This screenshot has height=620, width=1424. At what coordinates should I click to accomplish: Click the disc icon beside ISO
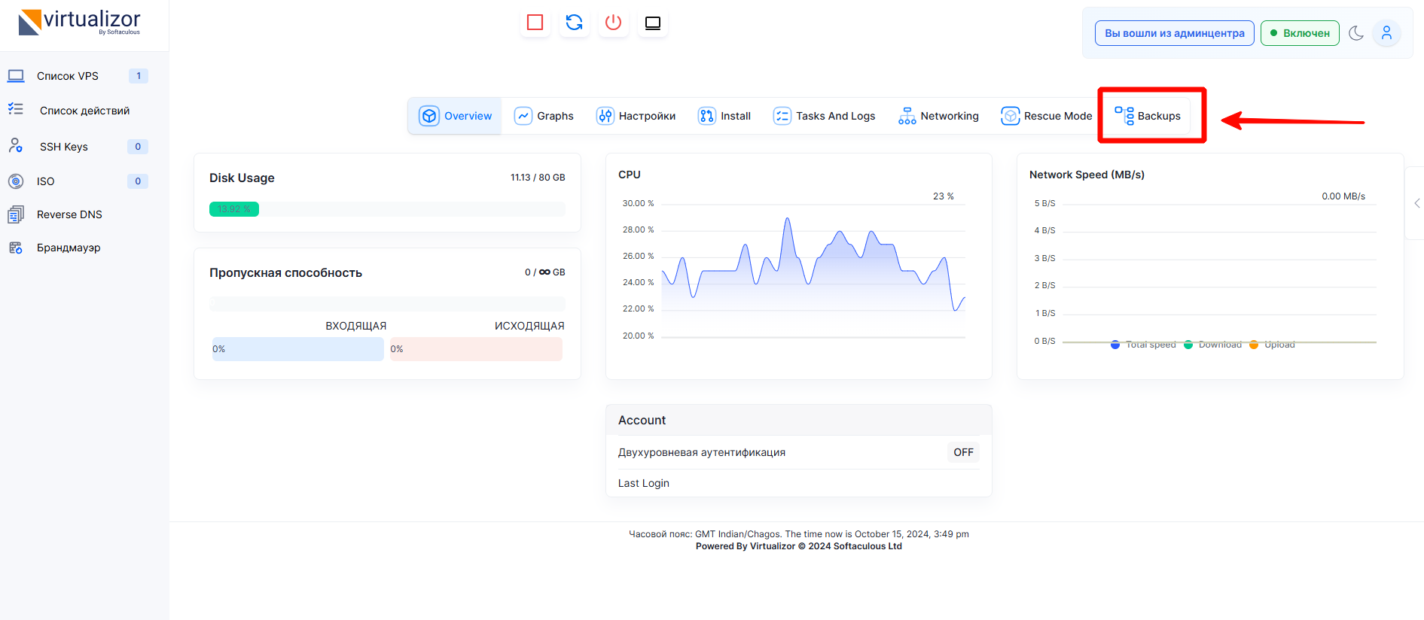(16, 181)
